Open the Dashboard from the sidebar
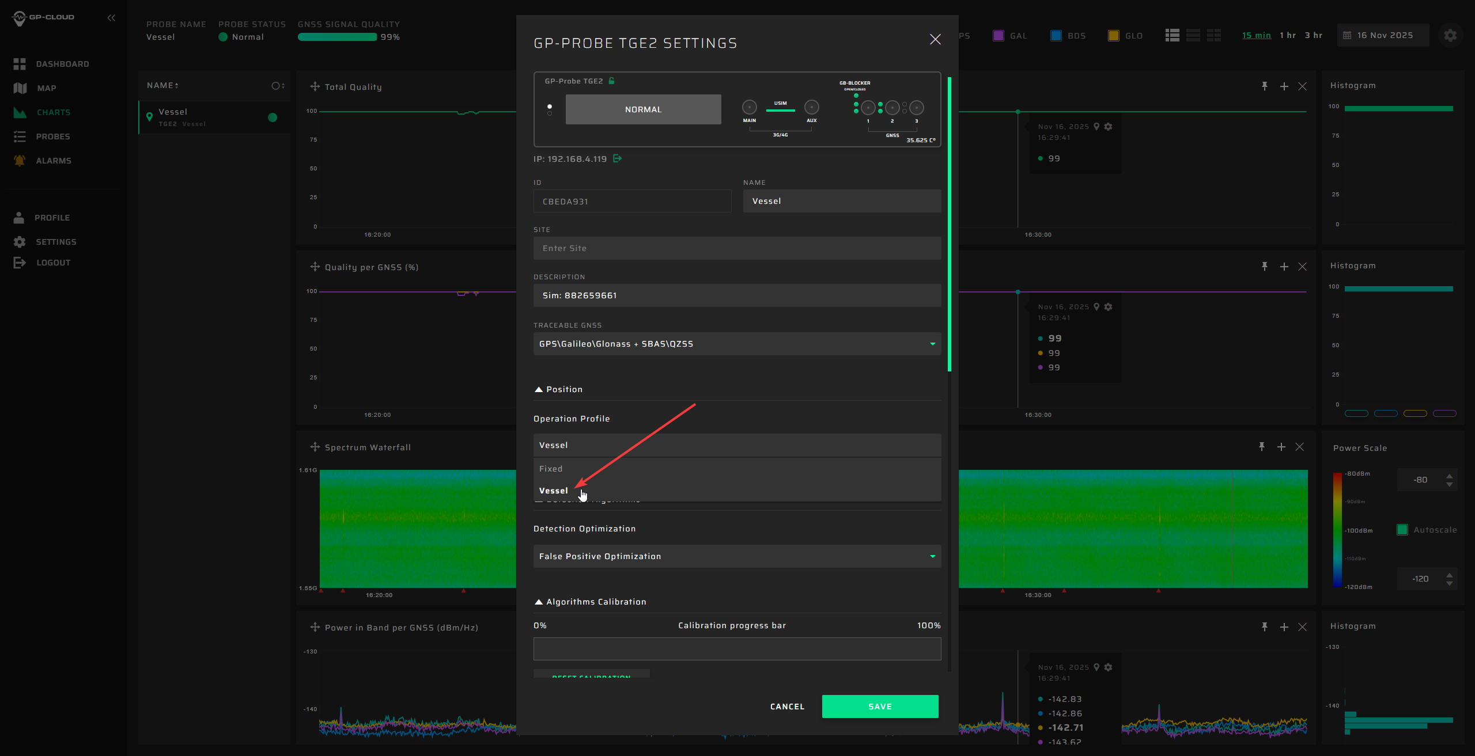The width and height of the screenshot is (1475, 756). [x=62, y=63]
